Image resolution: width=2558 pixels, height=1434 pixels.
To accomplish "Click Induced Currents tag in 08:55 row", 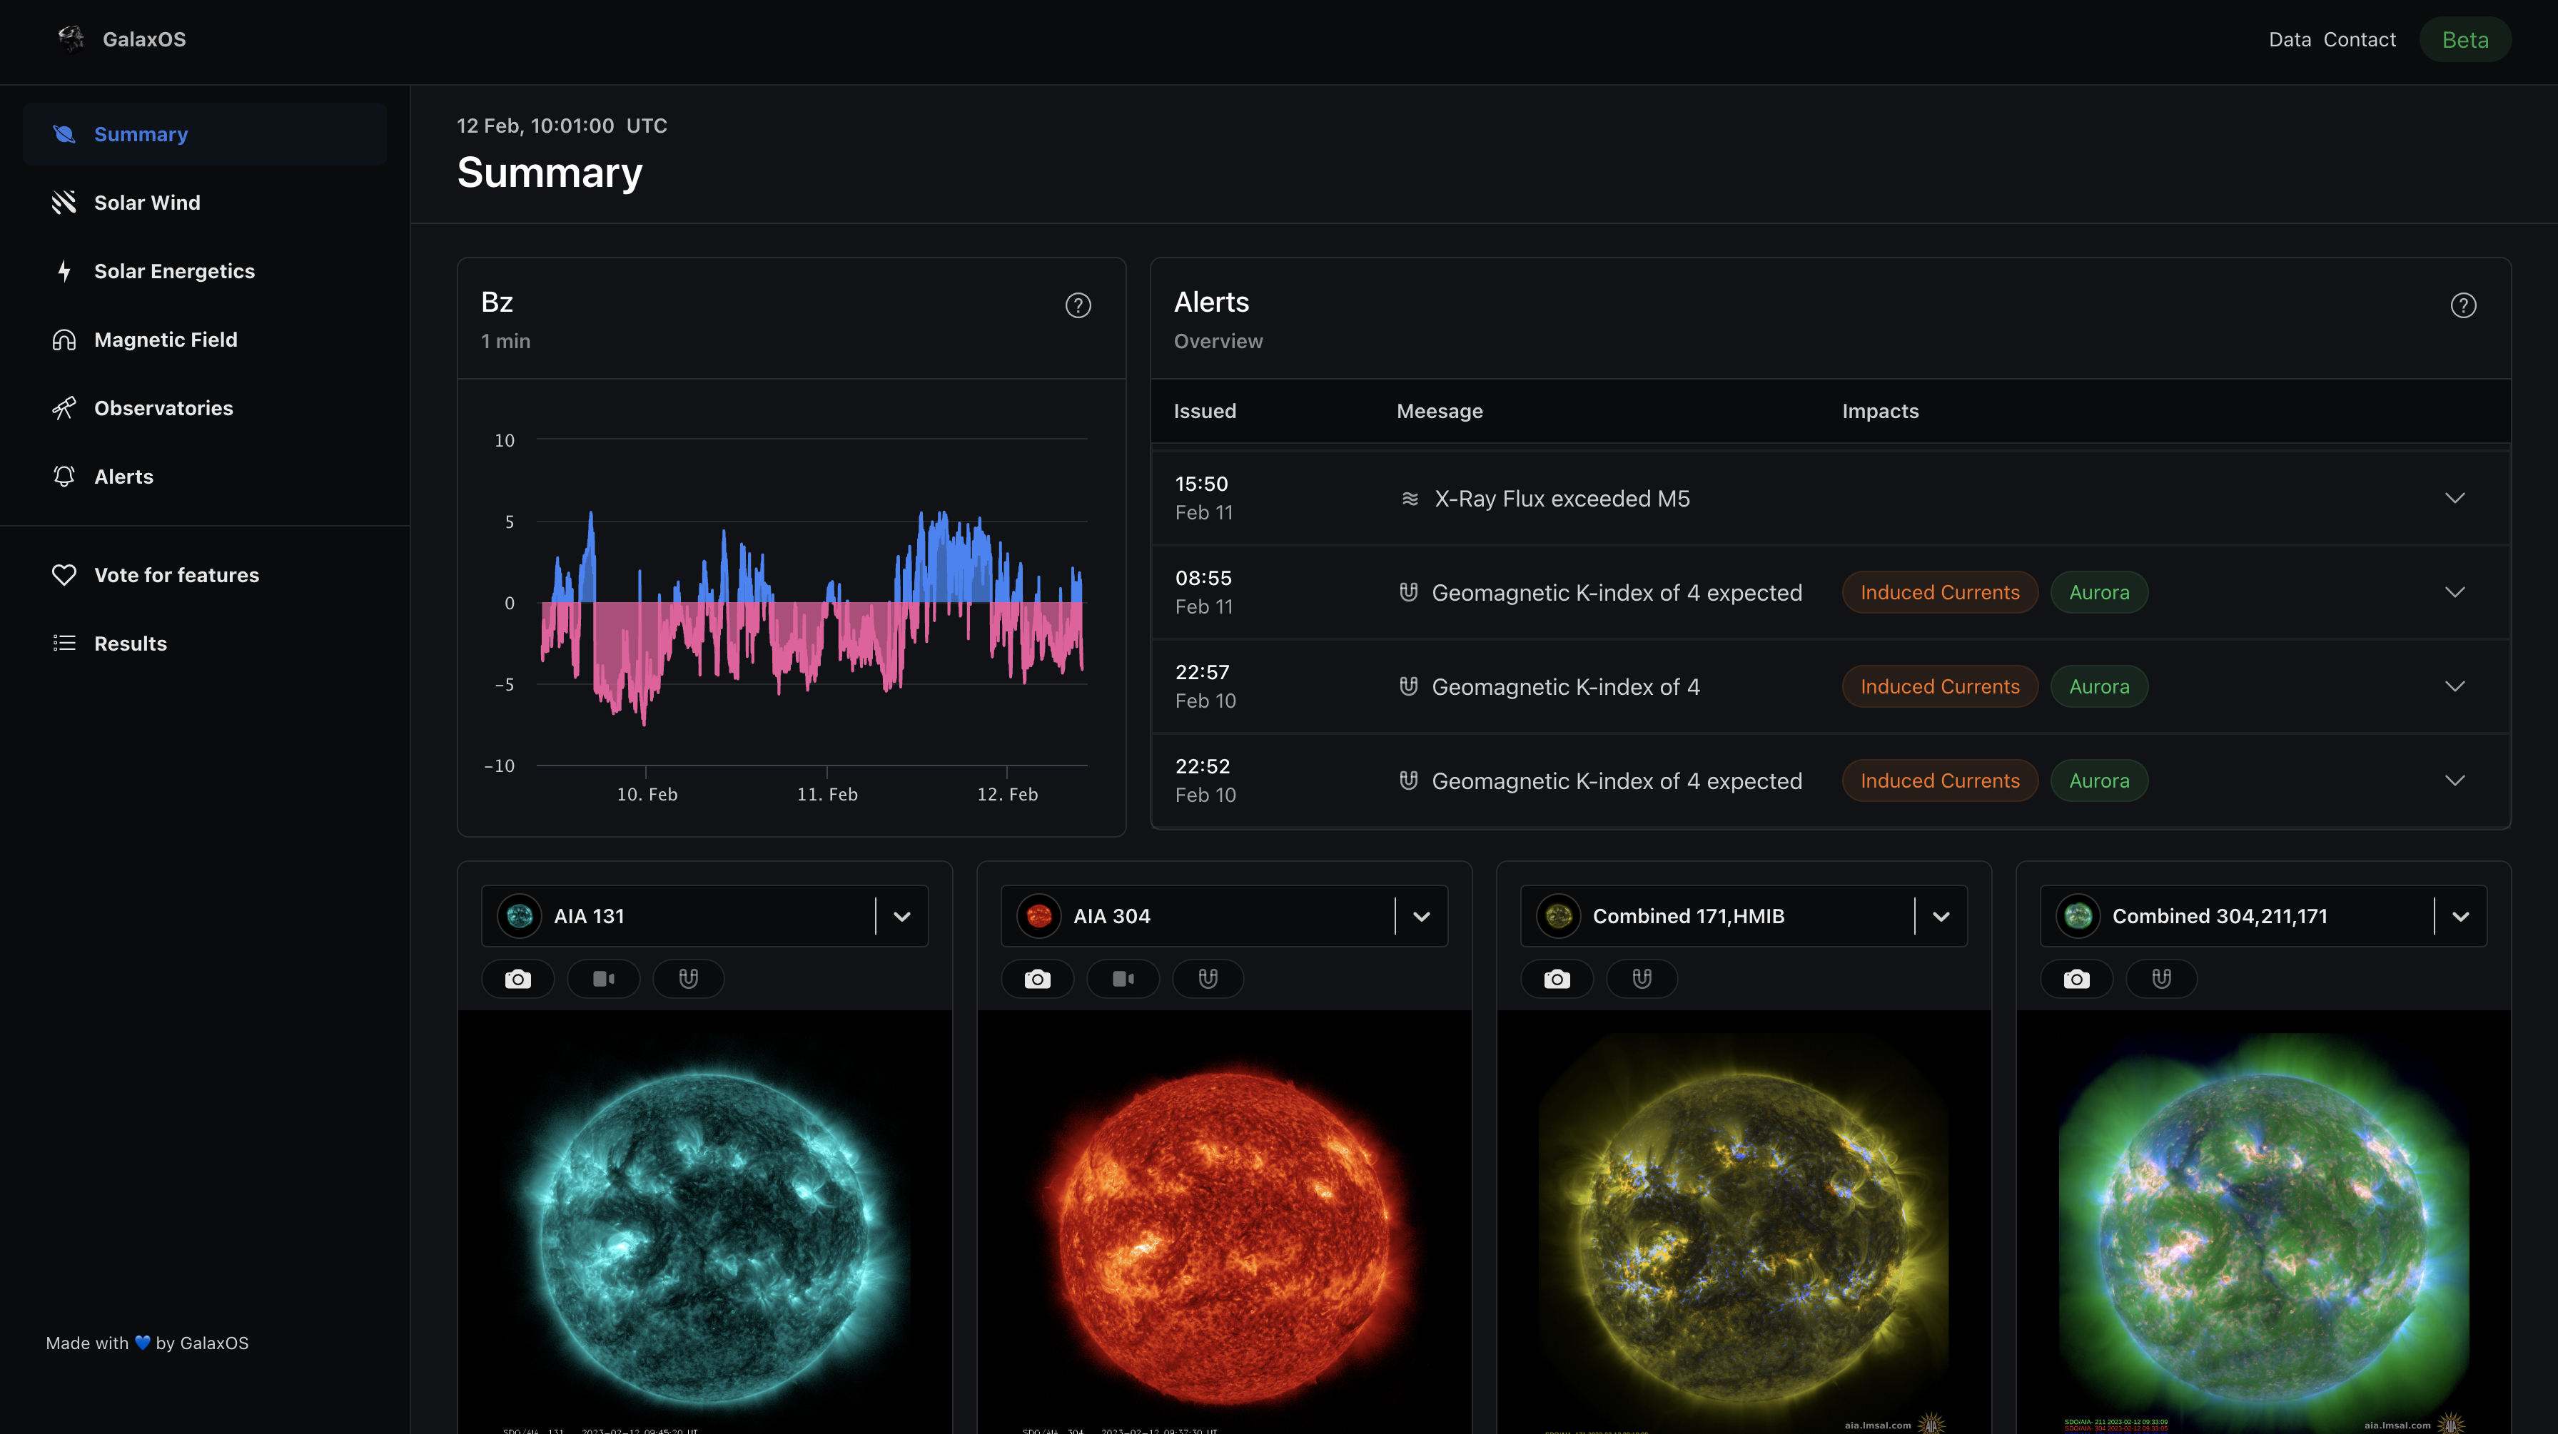I will [1939, 592].
